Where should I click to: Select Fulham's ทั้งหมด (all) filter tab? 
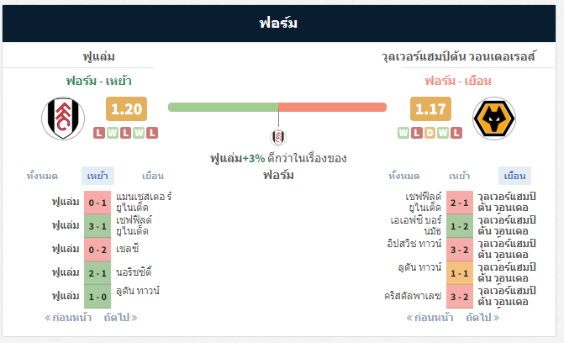point(42,176)
